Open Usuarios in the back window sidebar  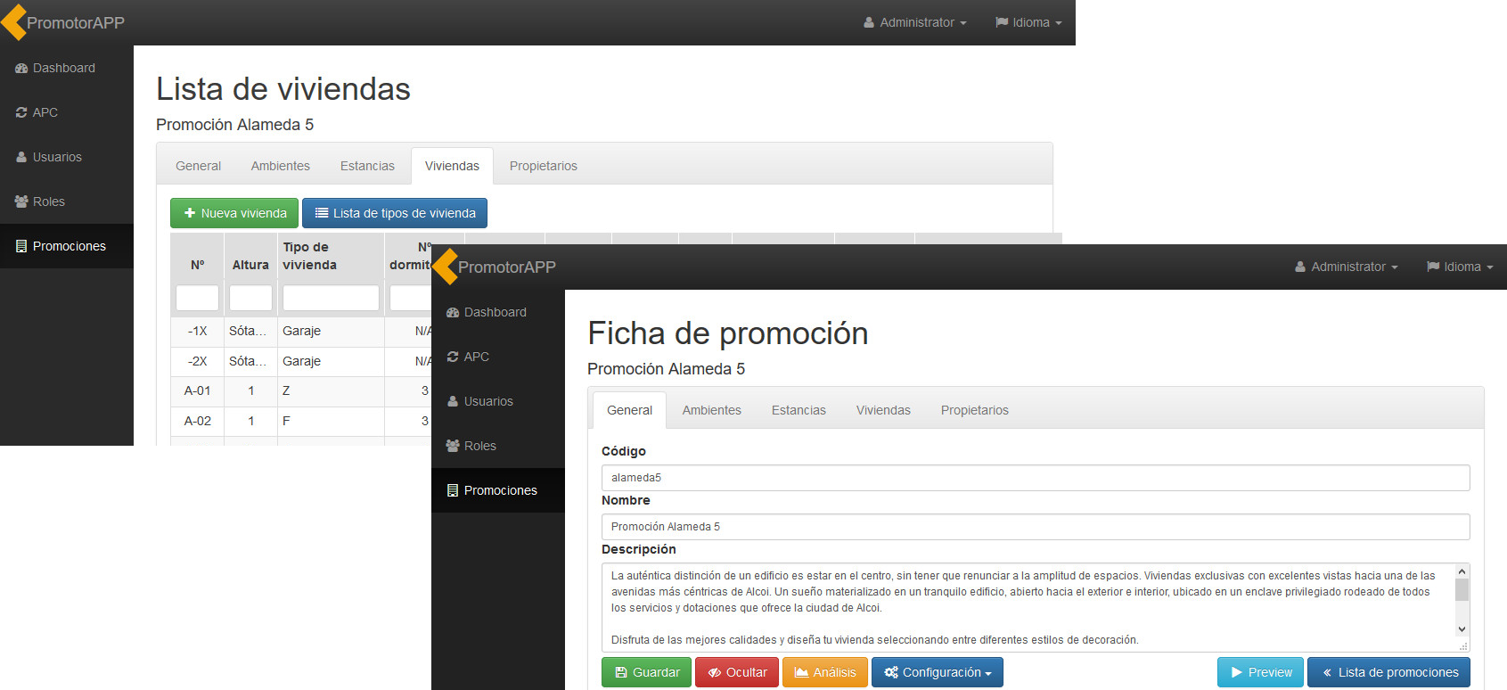[x=67, y=157]
